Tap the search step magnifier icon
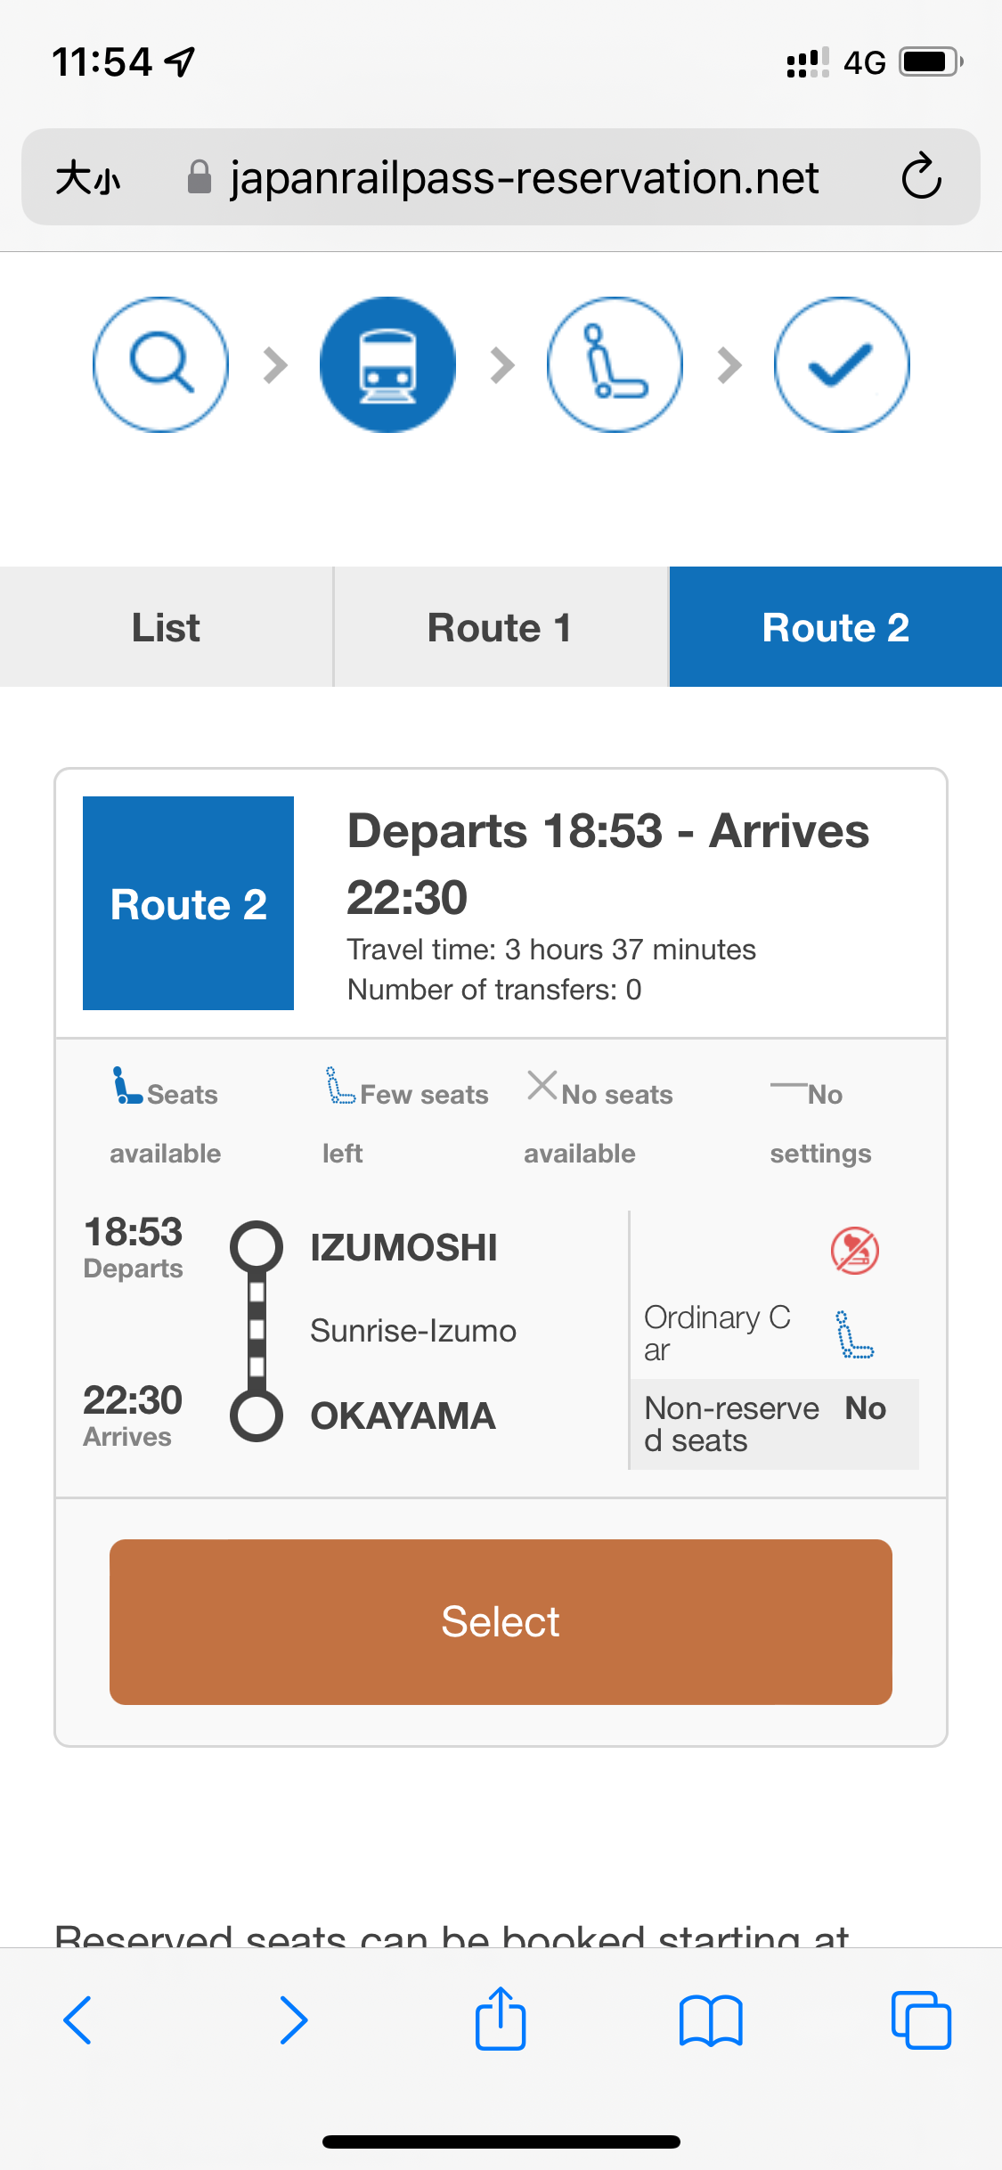The width and height of the screenshot is (1002, 2170). (x=160, y=364)
